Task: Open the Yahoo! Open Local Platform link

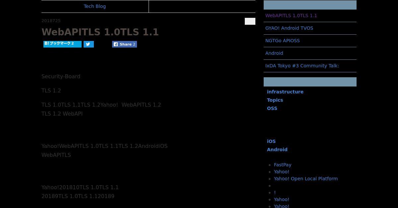Action: pos(306,179)
